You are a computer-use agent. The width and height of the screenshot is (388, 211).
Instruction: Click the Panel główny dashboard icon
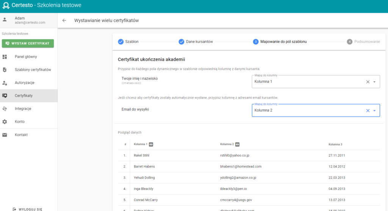pyautogui.click(x=5, y=57)
